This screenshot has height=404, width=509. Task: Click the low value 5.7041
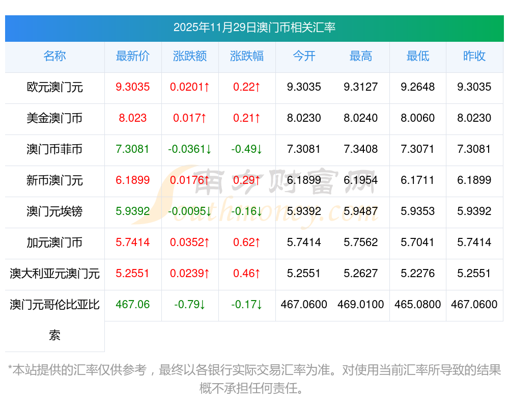(x=417, y=242)
